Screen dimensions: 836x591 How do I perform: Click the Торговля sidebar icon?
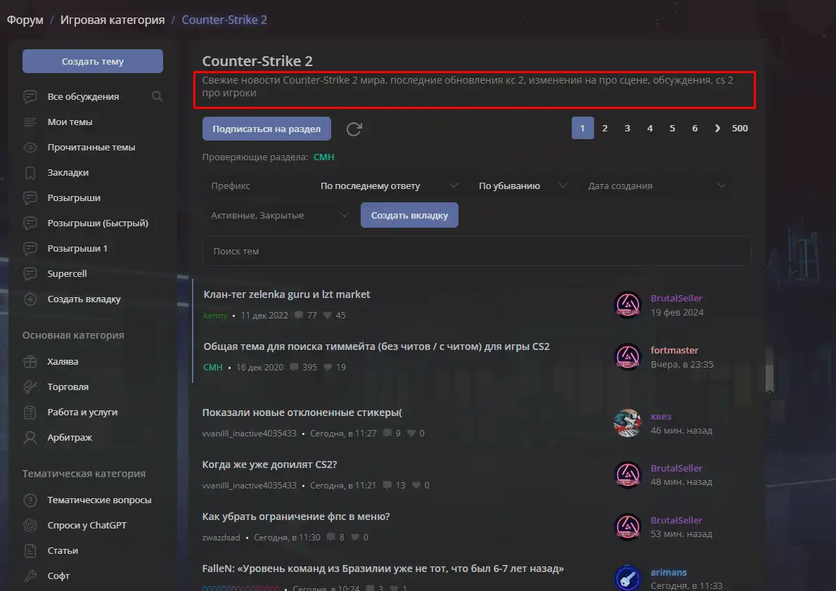[x=30, y=387]
